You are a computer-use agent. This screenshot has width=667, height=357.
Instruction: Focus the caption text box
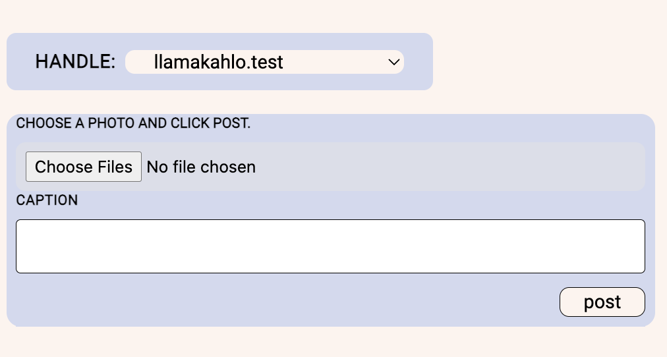coord(330,246)
